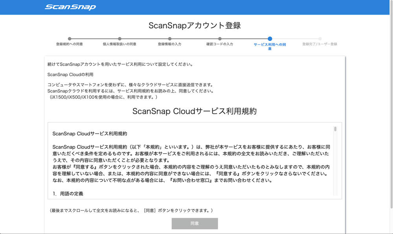Click inside the terms text mentioning お問い合わせ窓口
393x234 pixels.
point(162,181)
